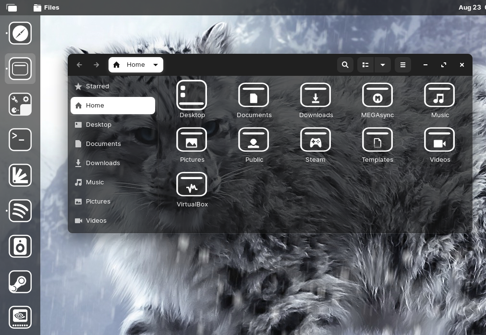Launch the Terminal from the dock
Image resolution: width=486 pixels, height=335 pixels.
(20, 140)
